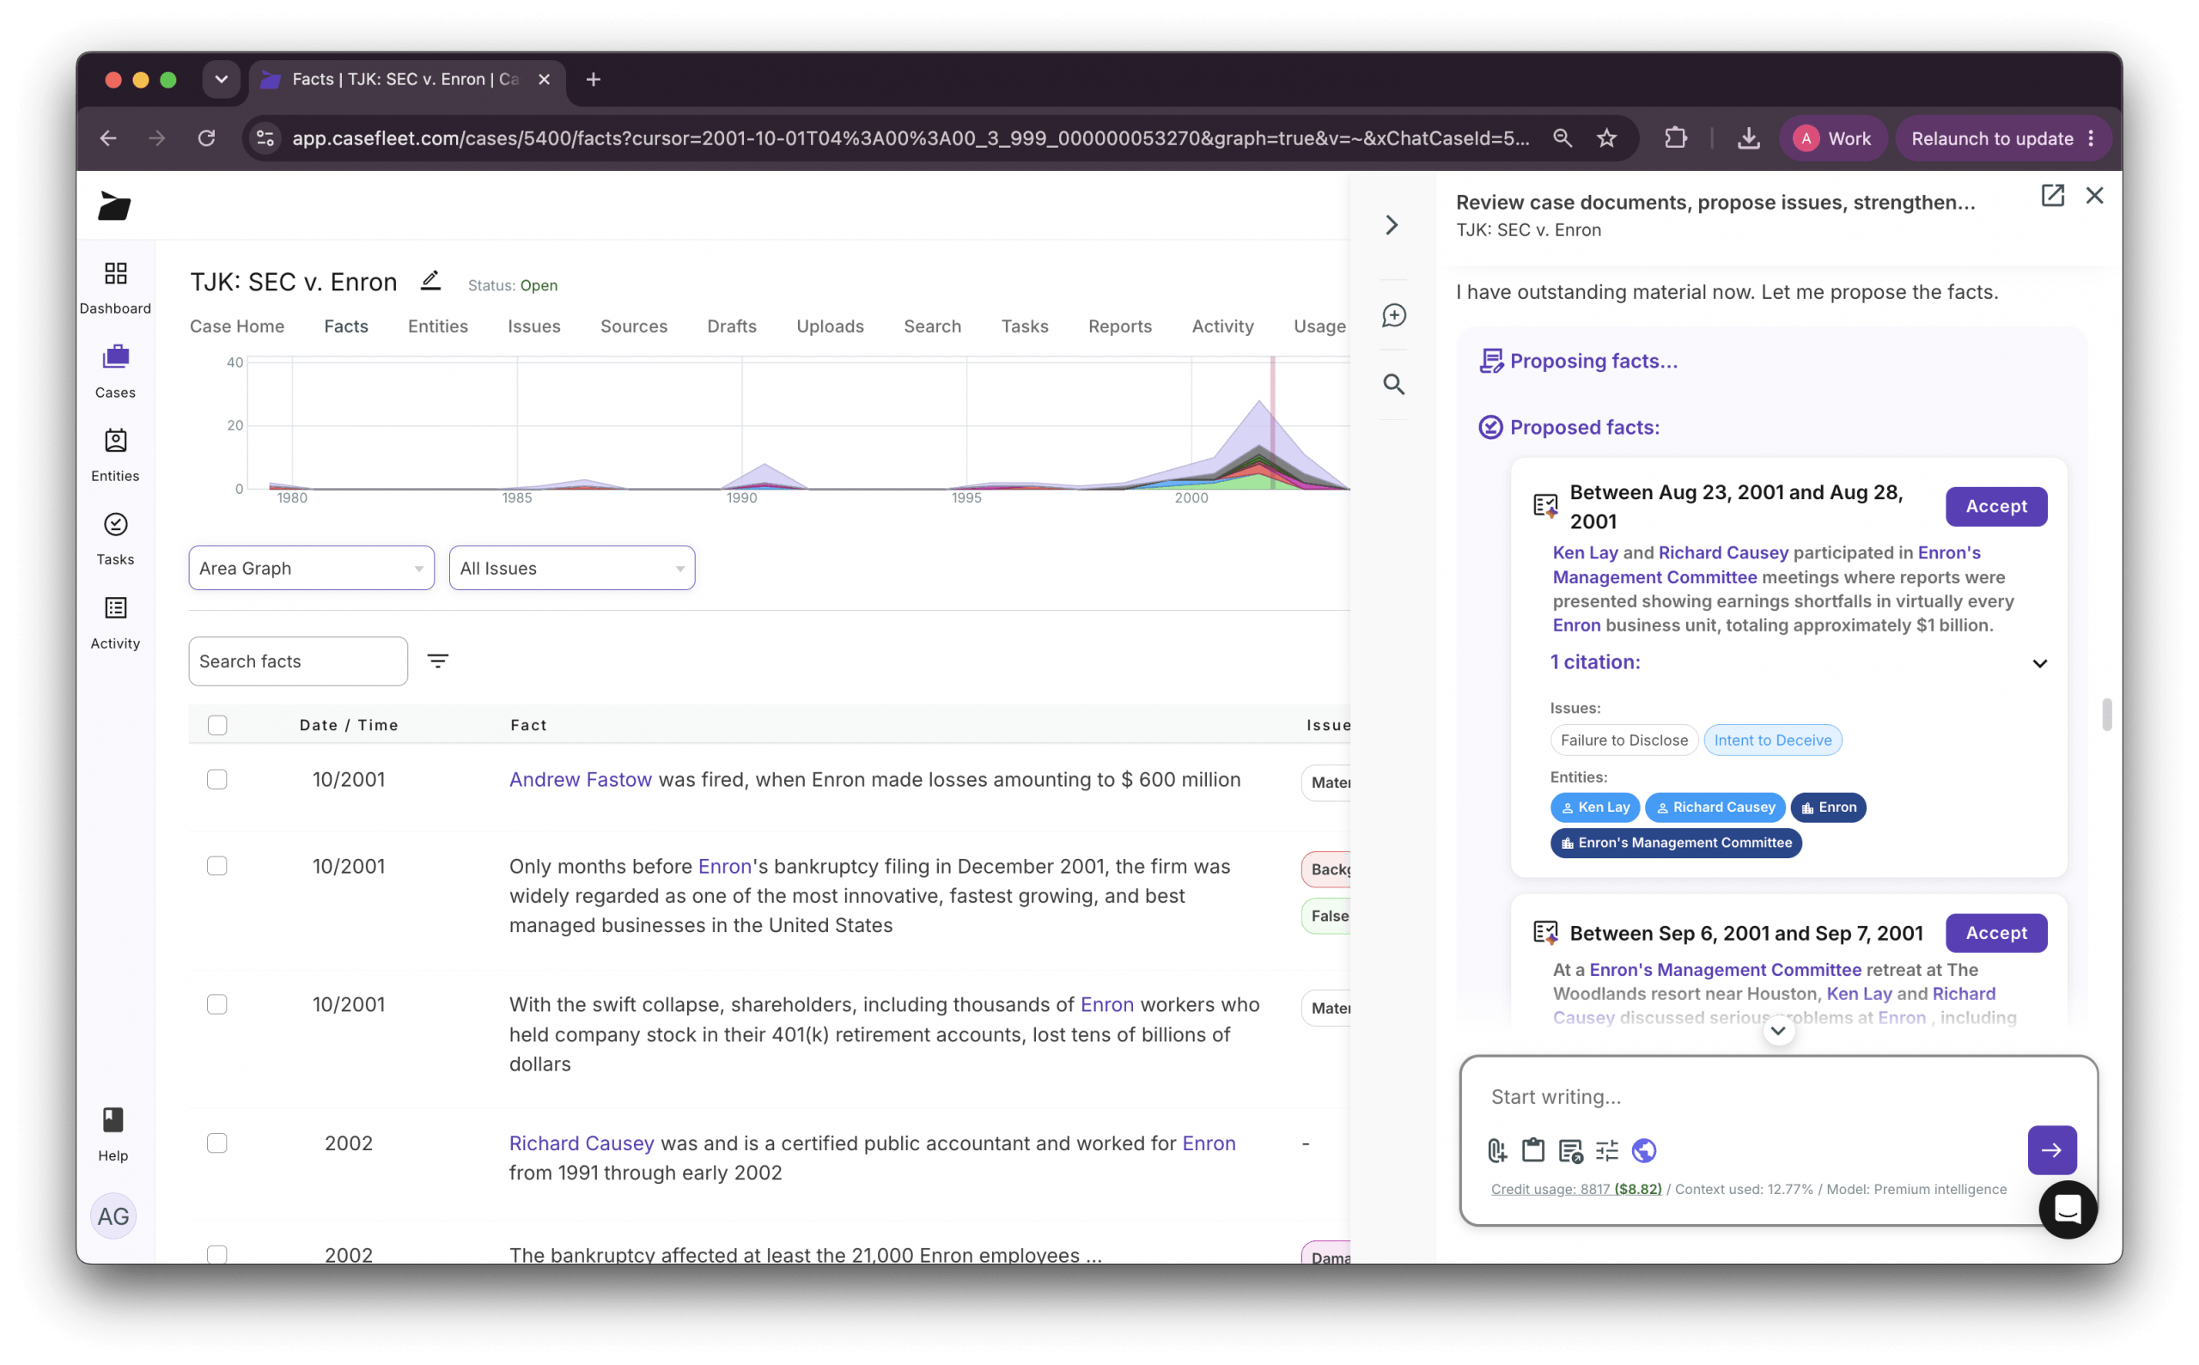Go to the Drafts tab
Viewport: 2199px width, 1365px height.
(732, 326)
